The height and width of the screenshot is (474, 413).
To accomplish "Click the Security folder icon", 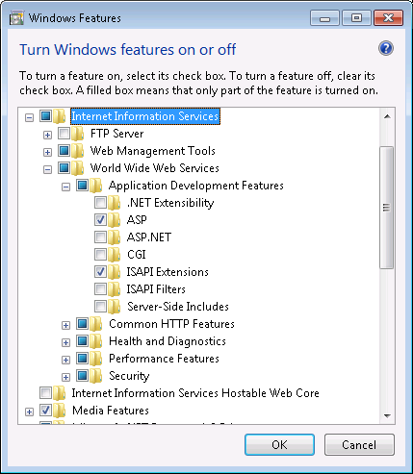I will [95, 376].
